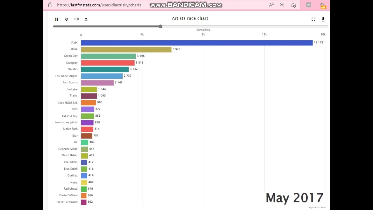The image size is (373, 210).
Task: Click the lastfmstats URL address field
Action: pos(99,5)
